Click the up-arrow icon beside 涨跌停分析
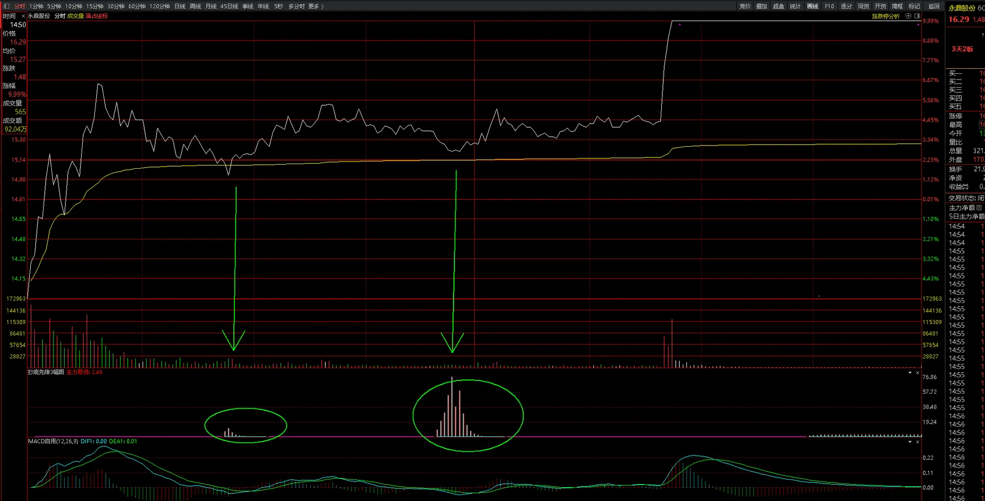985x501 pixels. (x=909, y=16)
